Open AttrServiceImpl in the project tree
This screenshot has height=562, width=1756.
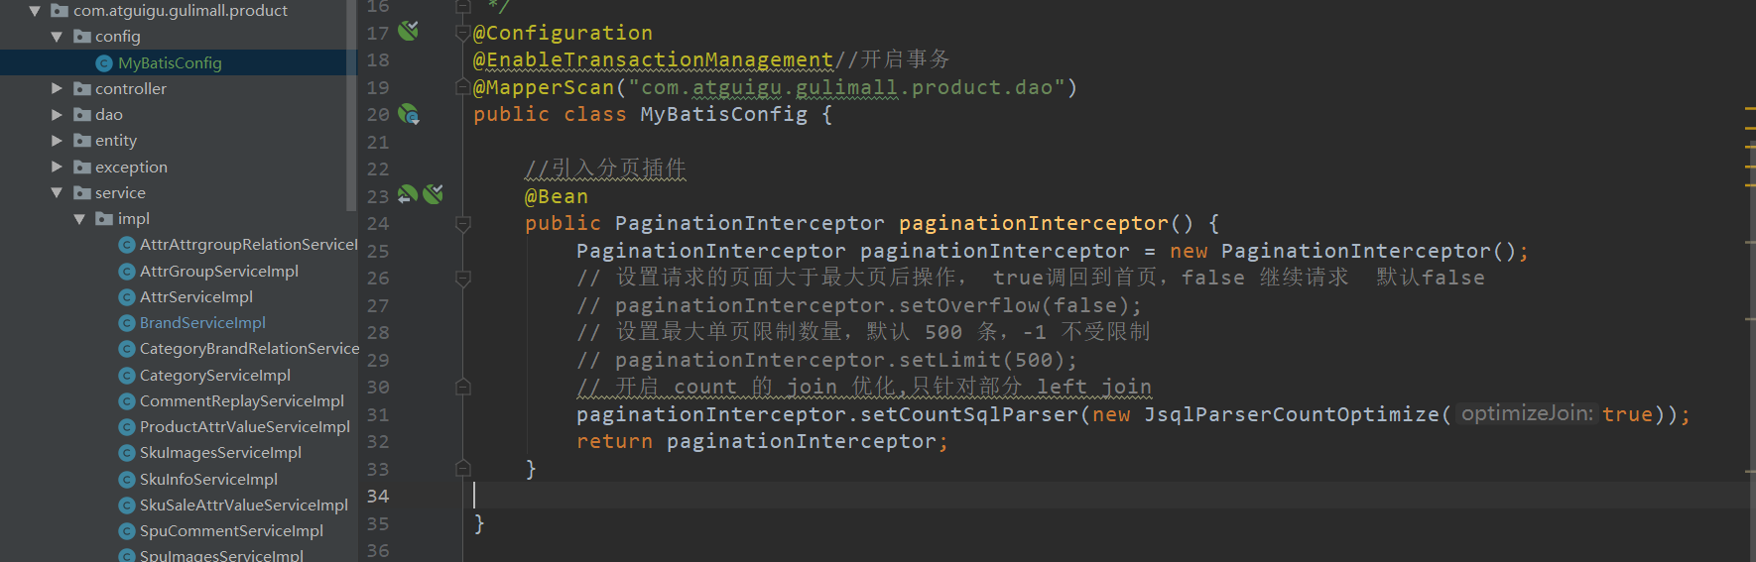click(195, 297)
